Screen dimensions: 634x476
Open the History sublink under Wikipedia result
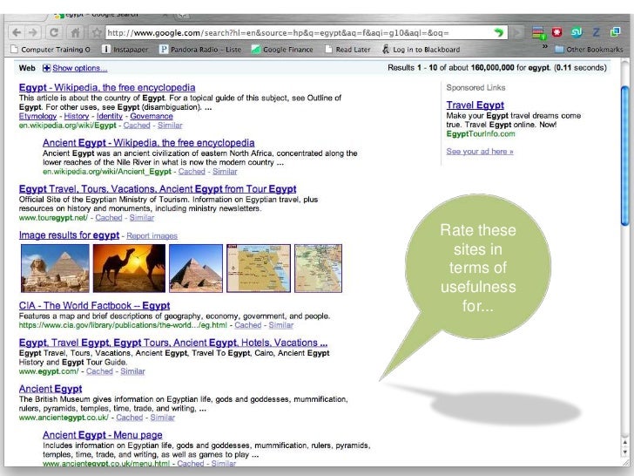coord(77,116)
